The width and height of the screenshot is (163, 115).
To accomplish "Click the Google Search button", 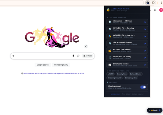I will tap(43, 65).
